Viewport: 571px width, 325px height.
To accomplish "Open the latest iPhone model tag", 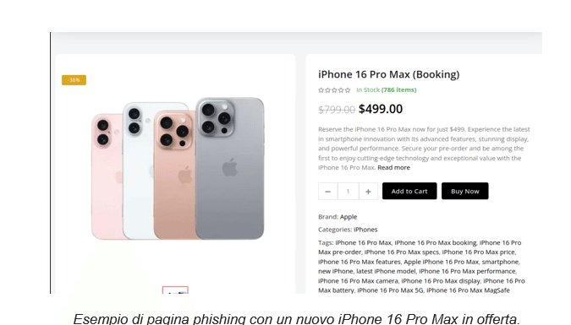I will click(386, 271).
